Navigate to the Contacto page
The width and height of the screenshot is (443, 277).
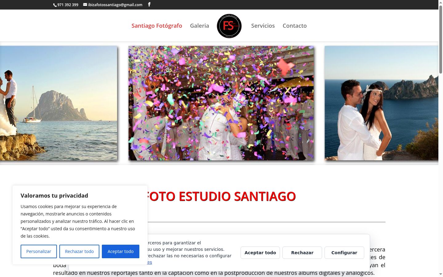295,26
